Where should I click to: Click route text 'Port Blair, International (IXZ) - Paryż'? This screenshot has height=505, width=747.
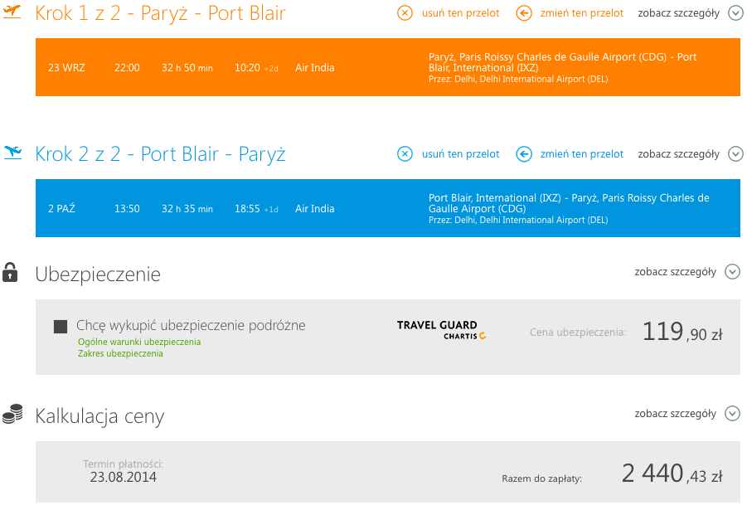coord(569,203)
